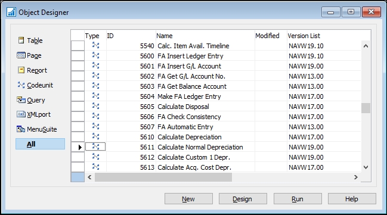Click the vertical scrollbar thumb
The width and height of the screenshot is (387, 215).
366,108
